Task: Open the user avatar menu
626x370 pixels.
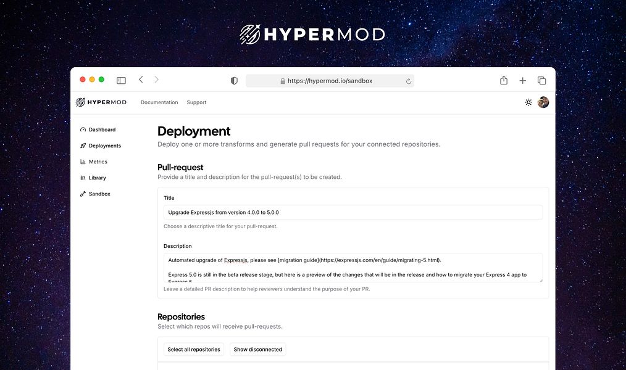Action: pos(543,102)
